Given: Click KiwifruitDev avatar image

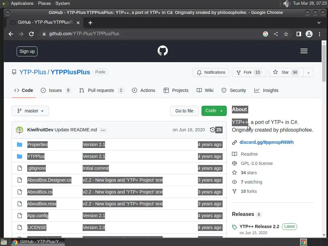Looking at the screenshot, I should [20, 130].
